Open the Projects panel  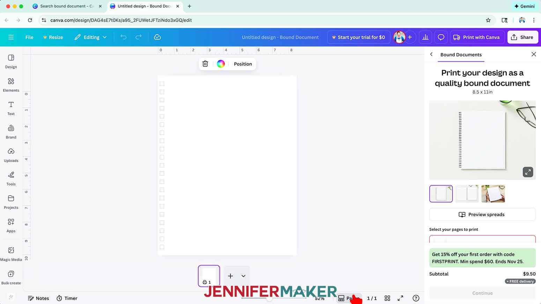pos(11,202)
